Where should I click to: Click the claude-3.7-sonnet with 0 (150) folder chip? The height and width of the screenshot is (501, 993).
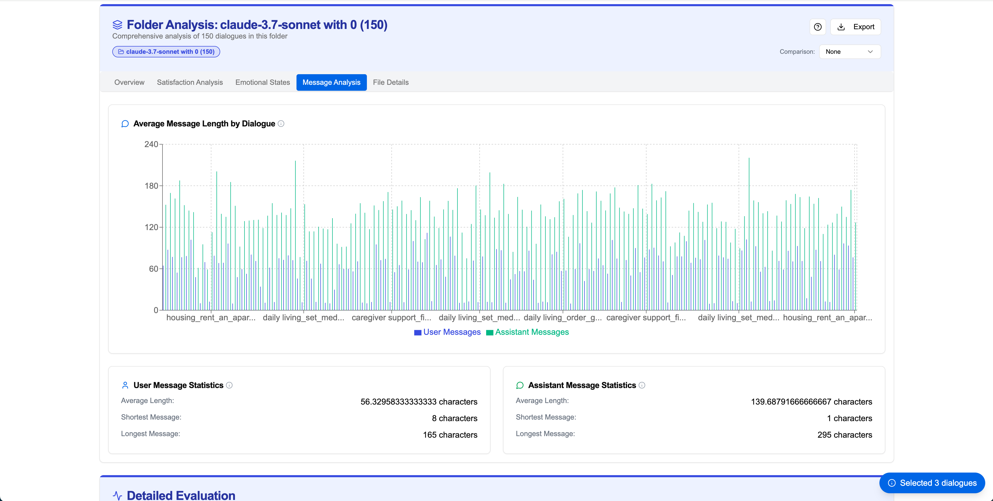(x=166, y=52)
